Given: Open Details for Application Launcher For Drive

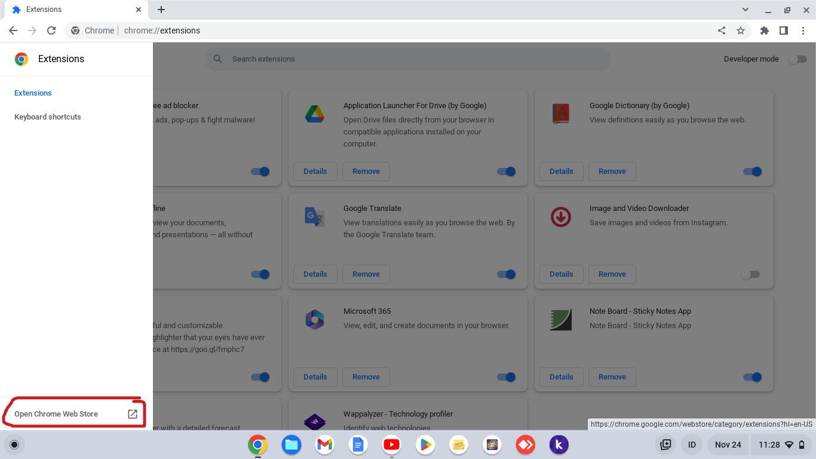Looking at the screenshot, I should [315, 172].
